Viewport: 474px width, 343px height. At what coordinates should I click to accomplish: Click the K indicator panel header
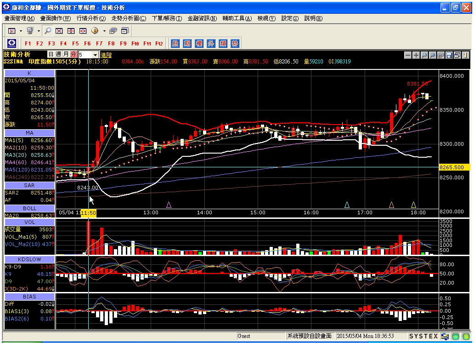(x=29, y=73)
